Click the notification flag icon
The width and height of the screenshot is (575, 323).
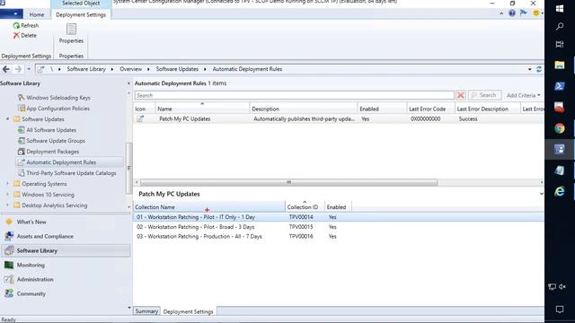pos(523,13)
